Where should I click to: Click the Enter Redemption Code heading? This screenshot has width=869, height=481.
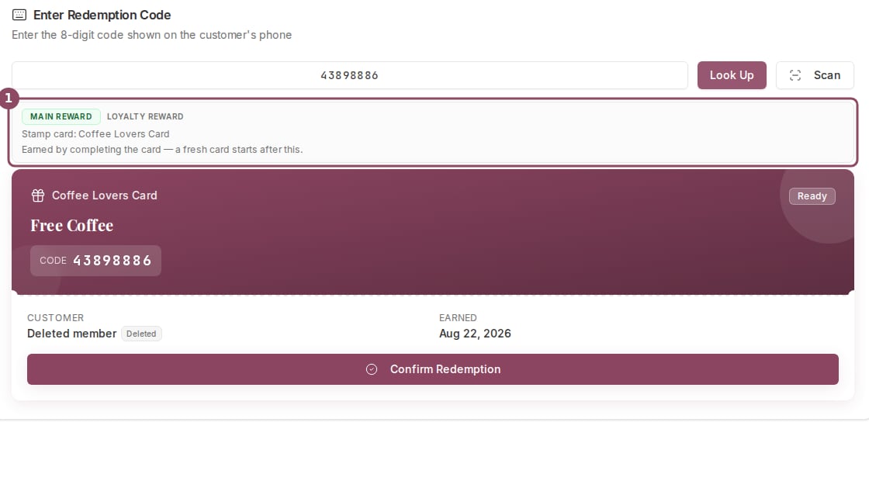point(102,15)
